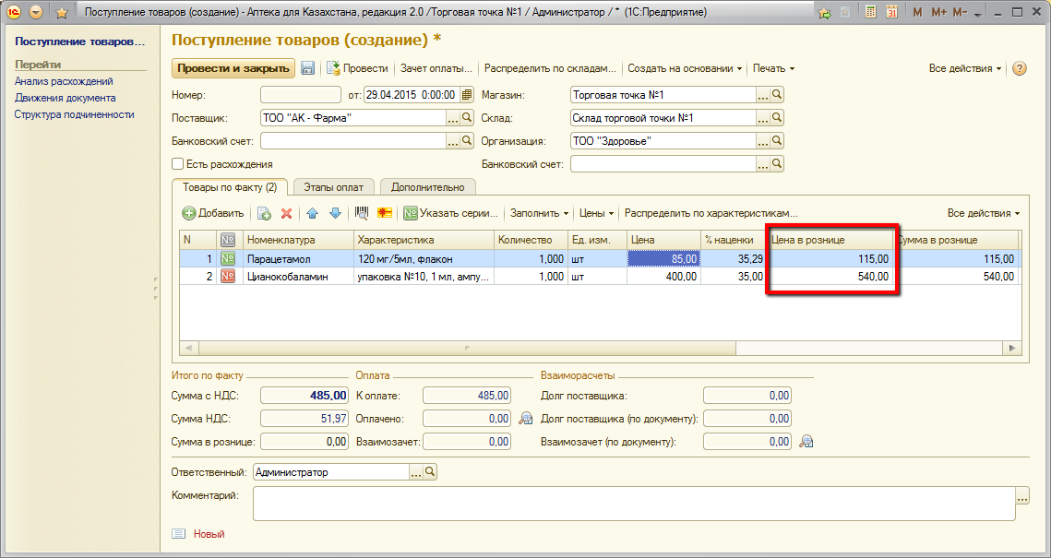
Task: Switch to the "Дополнительно" tab
Action: click(x=429, y=187)
